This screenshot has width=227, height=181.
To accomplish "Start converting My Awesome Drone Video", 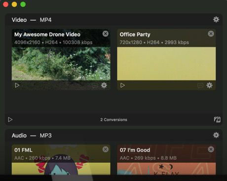I will click(x=17, y=85).
